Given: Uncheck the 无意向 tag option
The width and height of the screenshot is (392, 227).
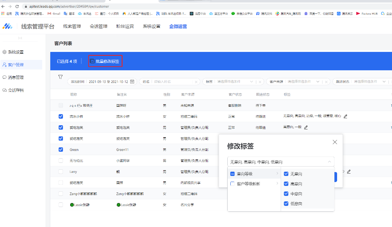Looking at the screenshot, I should tap(286, 174).
